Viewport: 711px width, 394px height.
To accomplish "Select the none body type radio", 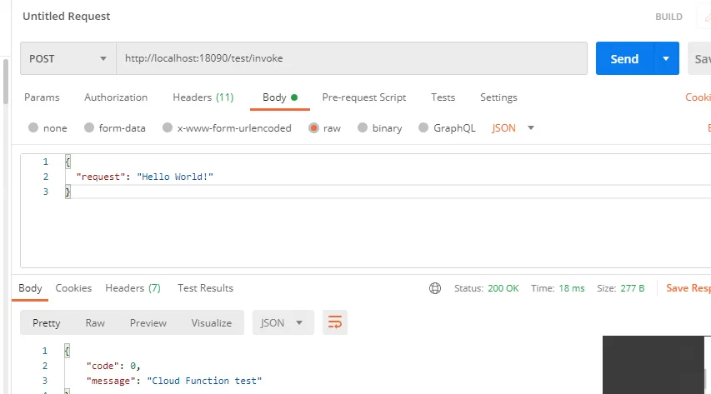I will click(x=33, y=127).
